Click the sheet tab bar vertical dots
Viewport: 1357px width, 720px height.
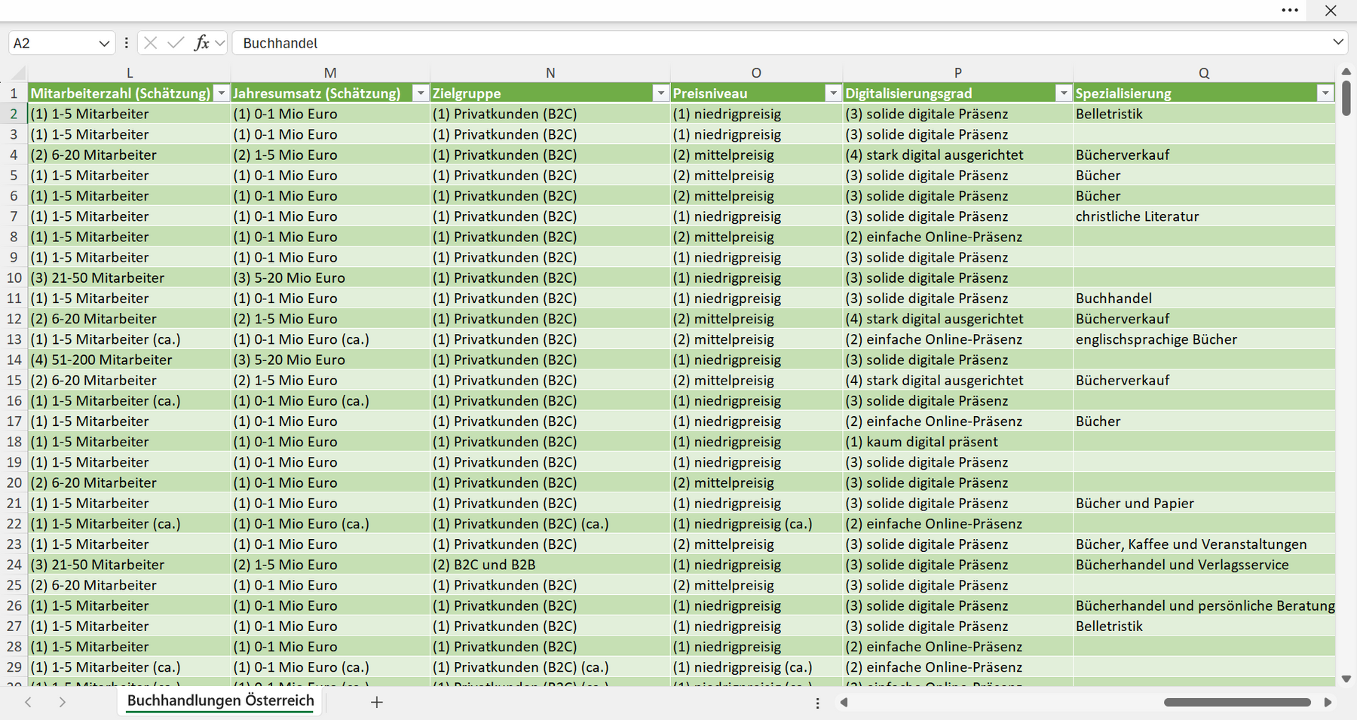coord(817,703)
